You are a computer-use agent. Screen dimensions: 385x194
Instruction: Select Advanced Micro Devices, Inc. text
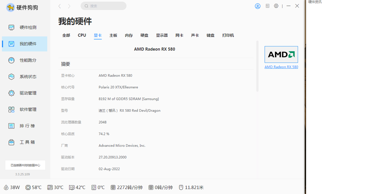(122, 145)
